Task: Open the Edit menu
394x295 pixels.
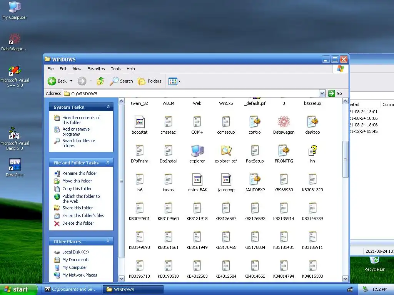Action: (x=63, y=69)
